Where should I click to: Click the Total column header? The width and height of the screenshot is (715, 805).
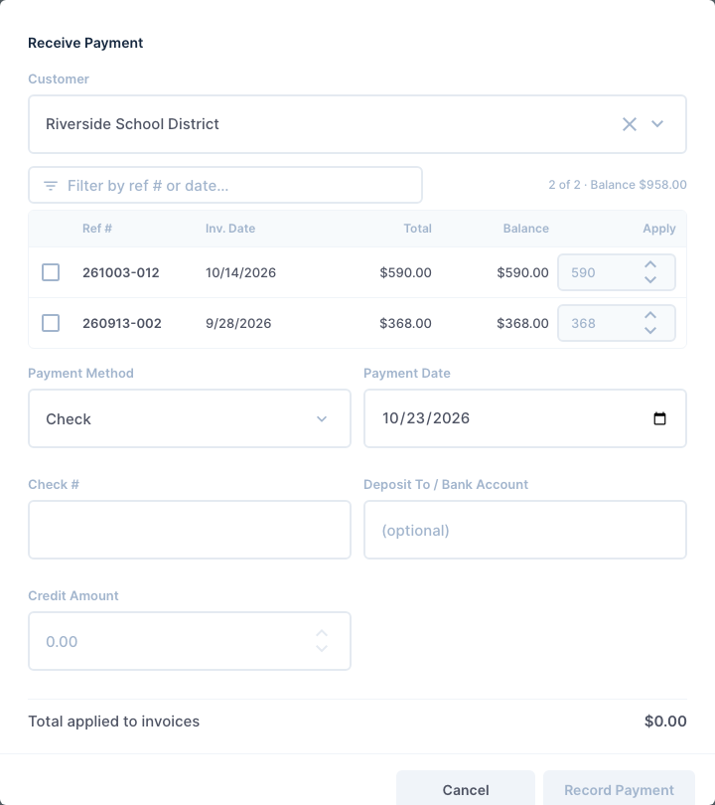417,229
